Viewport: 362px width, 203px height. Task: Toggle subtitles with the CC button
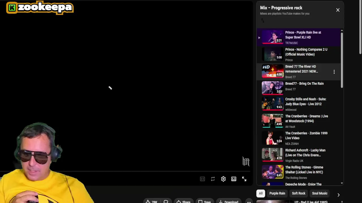coord(202,179)
